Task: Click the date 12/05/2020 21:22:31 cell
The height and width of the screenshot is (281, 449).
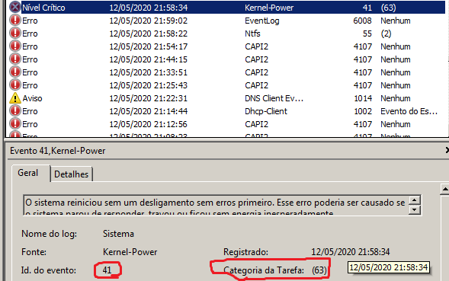Action: (x=149, y=98)
